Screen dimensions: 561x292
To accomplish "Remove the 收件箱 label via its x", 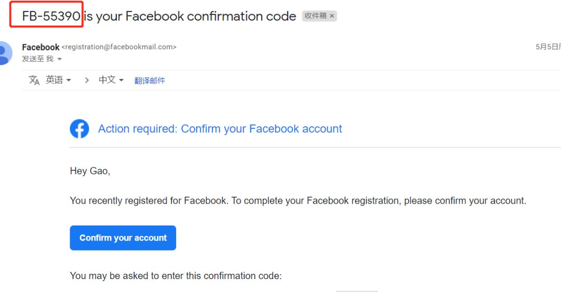I will [x=332, y=16].
